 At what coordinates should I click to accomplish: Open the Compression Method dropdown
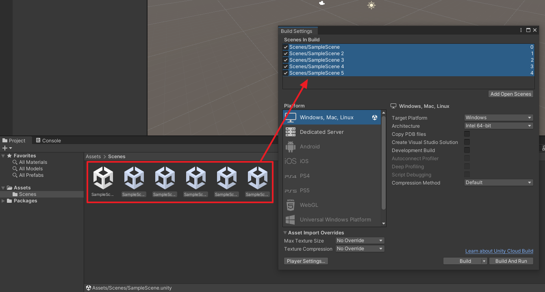pos(499,182)
